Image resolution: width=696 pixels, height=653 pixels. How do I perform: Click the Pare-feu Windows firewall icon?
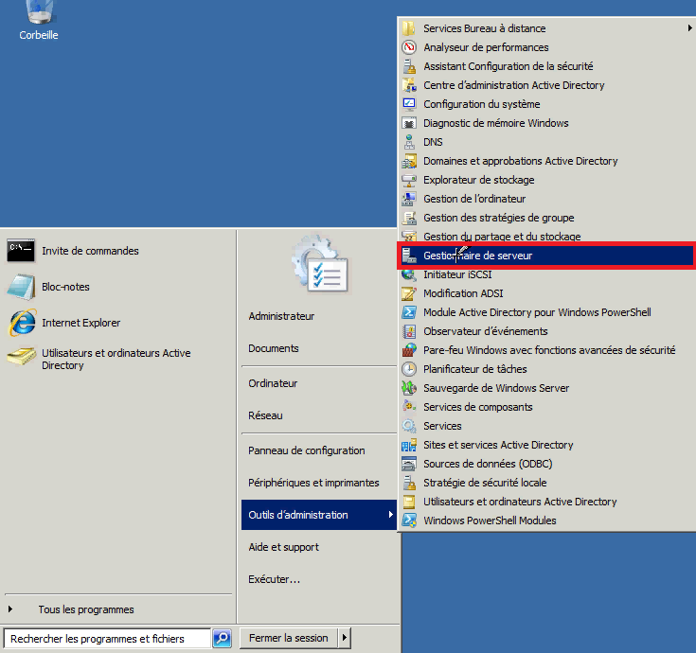pyautogui.click(x=409, y=350)
